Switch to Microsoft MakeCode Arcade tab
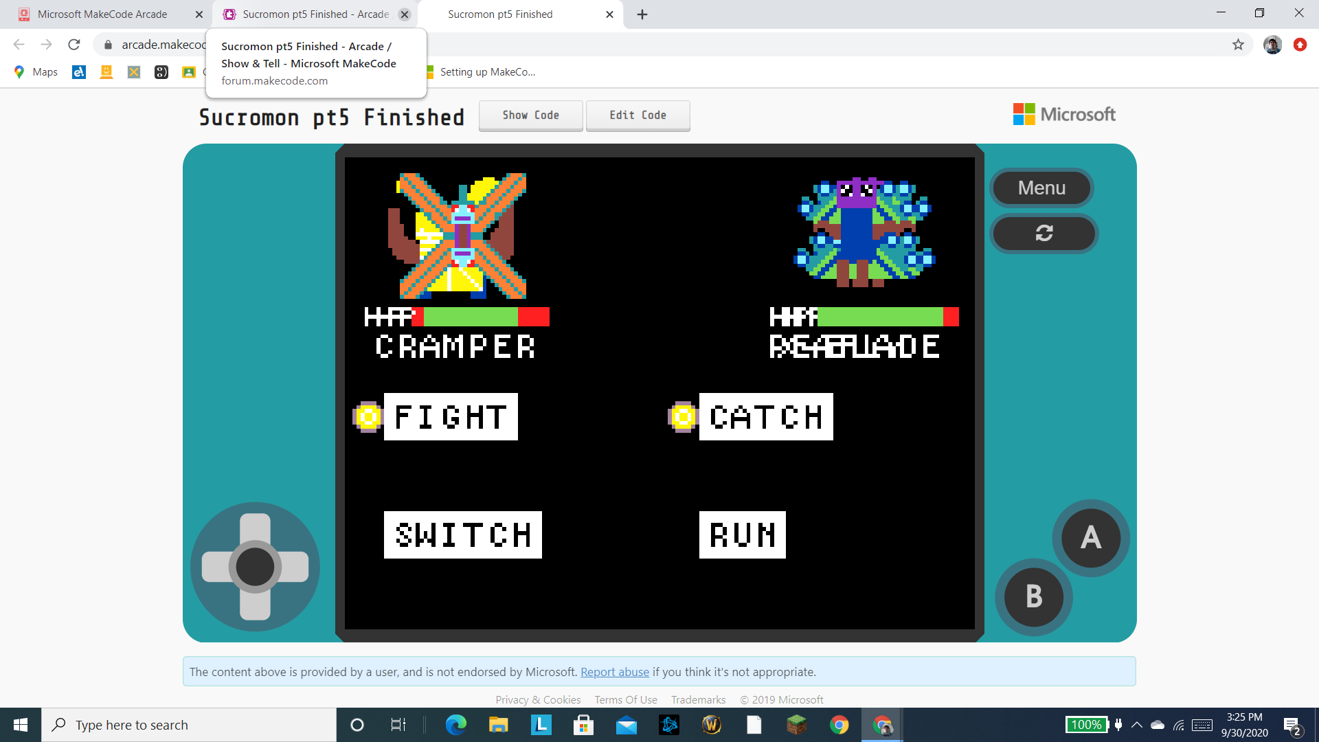Screen dimensions: 1319x742 (102, 14)
